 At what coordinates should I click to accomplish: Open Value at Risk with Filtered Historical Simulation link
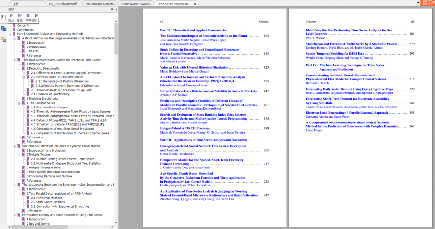click(194, 67)
